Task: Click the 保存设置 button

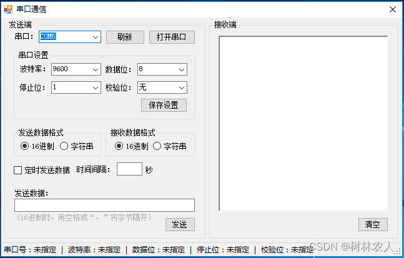Action: (164, 105)
